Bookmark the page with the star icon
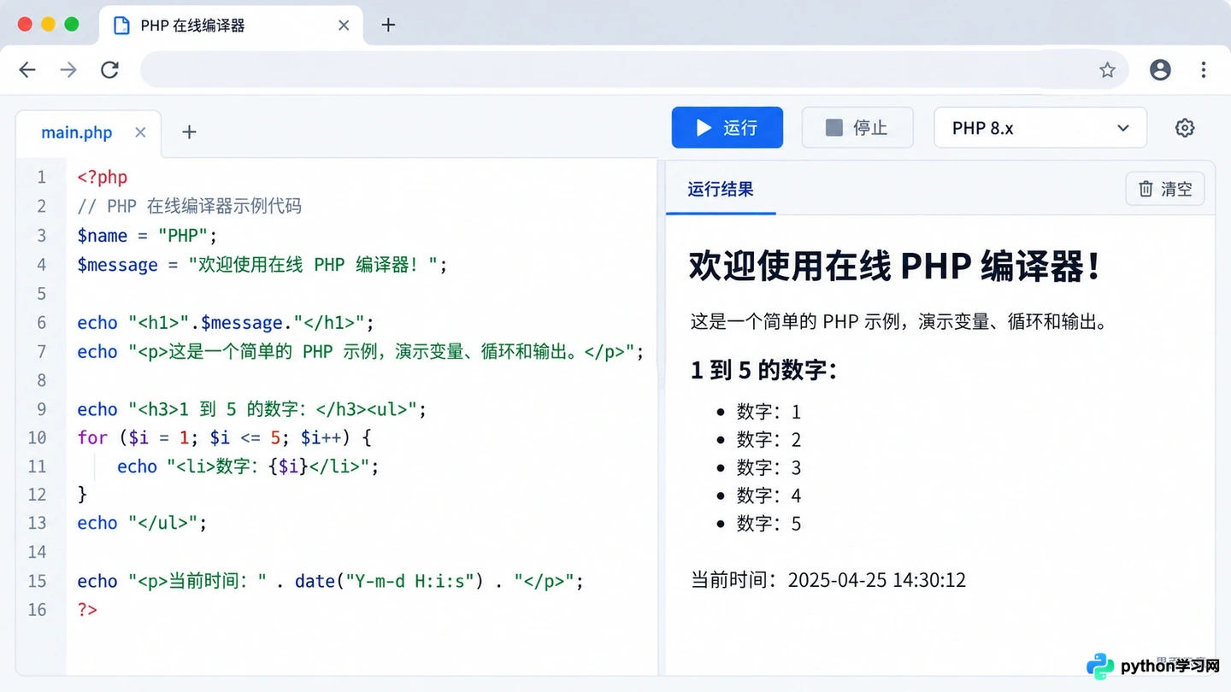This screenshot has width=1231, height=692. pyautogui.click(x=1108, y=70)
